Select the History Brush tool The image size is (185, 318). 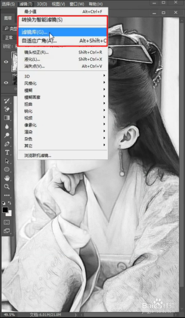7,101
